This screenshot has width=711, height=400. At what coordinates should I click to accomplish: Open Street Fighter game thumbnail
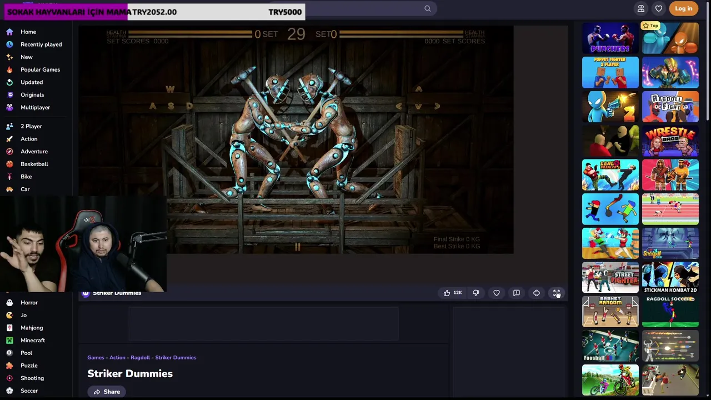coord(610,277)
